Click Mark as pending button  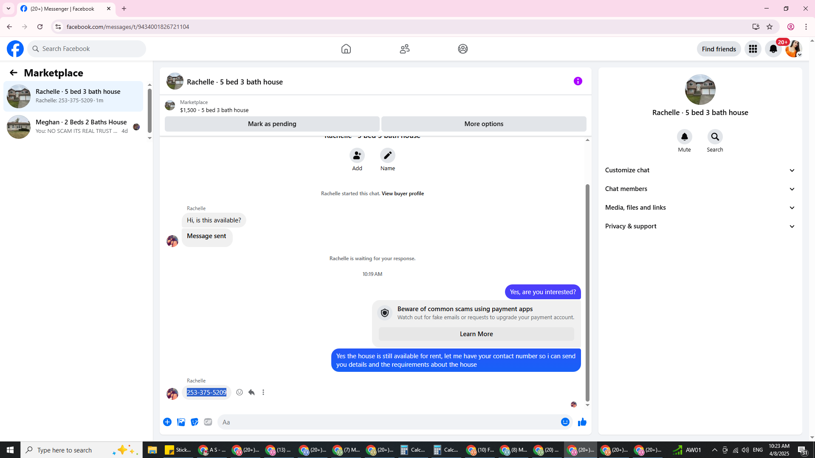pyautogui.click(x=272, y=124)
